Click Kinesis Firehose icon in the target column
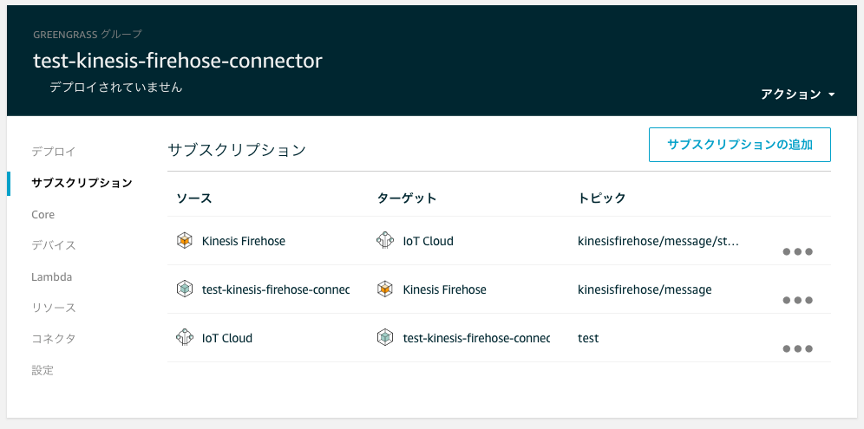This screenshot has width=864, height=429. point(385,289)
